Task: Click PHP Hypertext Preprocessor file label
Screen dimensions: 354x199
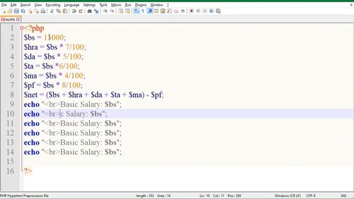Action: [24, 196]
